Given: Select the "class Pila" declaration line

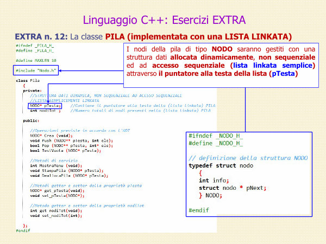Looking at the screenshot, I should (27, 80).
